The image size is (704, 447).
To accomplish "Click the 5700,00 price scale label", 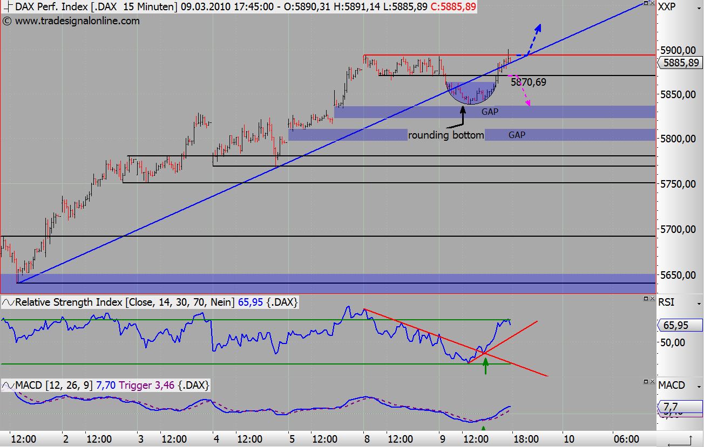I will [x=679, y=229].
